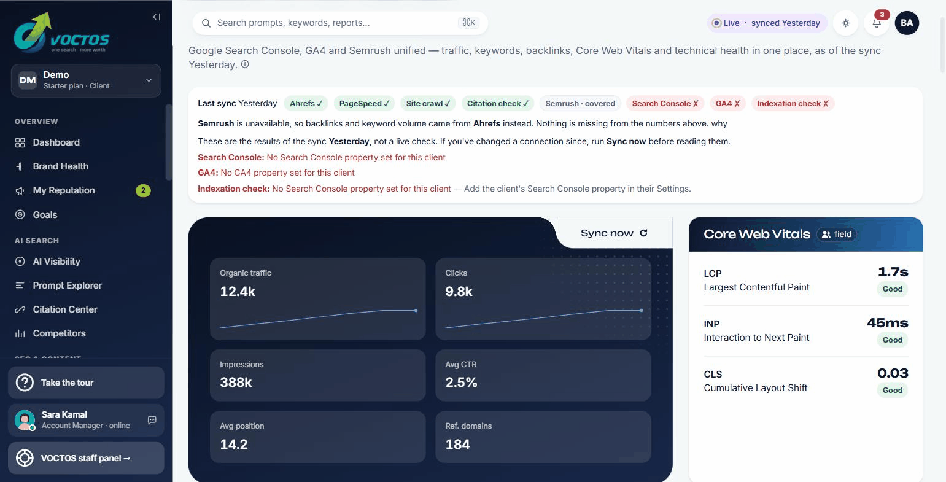This screenshot has height=482, width=946.
Task: Click the Sync now button
Action: click(614, 233)
